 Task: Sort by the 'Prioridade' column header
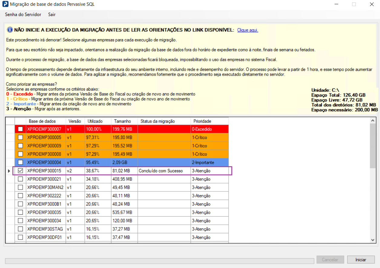[210, 121]
